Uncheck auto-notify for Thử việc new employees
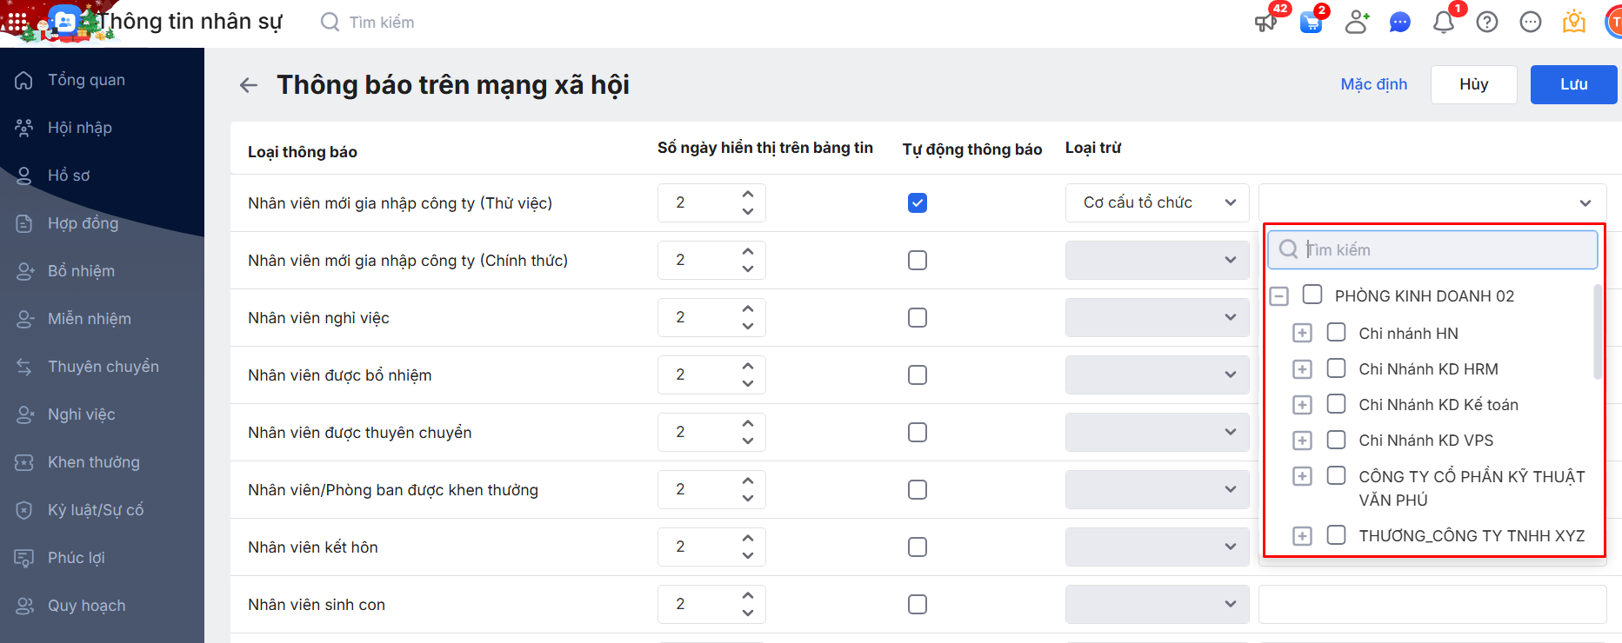This screenshot has height=643, width=1622. [918, 203]
